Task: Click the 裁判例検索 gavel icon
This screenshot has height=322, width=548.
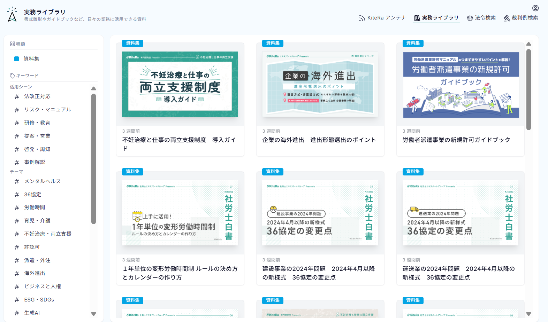Action: (507, 18)
